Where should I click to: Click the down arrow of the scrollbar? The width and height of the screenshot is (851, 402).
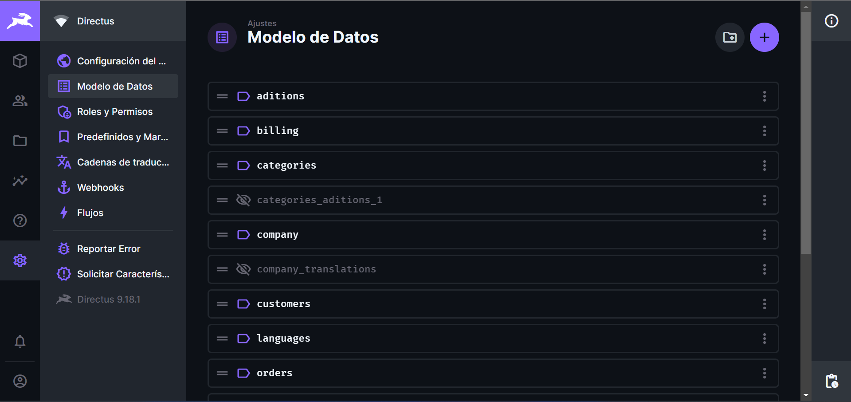[806, 395]
